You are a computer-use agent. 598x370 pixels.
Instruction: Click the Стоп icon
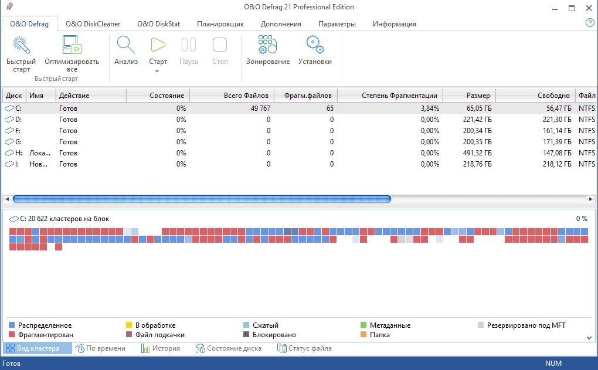(220, 45)
